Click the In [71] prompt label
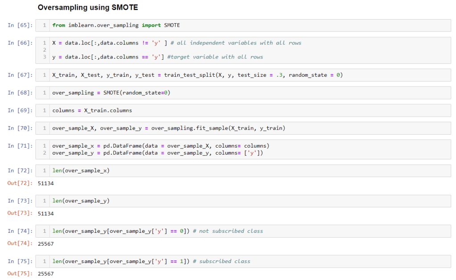This screenshot has height=280, width=456. (x=20, y=146)
